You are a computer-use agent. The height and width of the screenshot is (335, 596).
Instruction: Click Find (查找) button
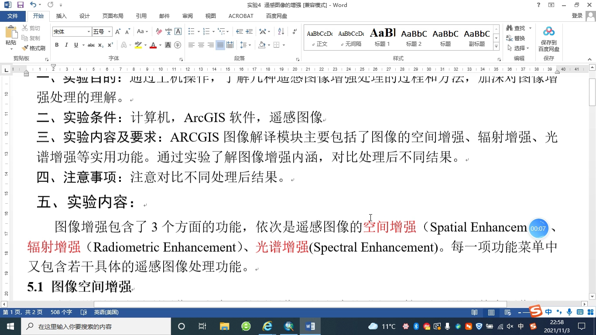516,28
